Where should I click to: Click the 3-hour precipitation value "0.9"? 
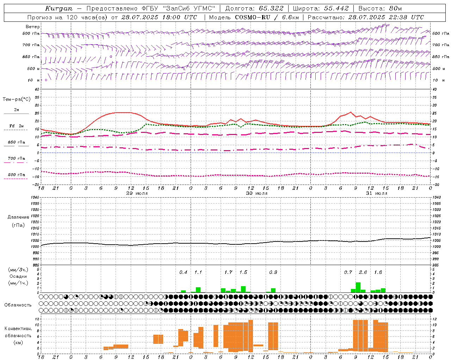click(x=273, y=272)
